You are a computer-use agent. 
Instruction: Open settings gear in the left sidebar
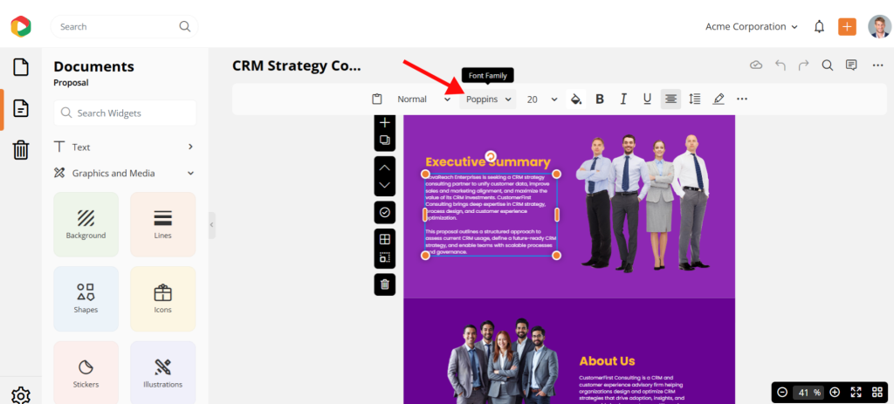pos(21,395)
